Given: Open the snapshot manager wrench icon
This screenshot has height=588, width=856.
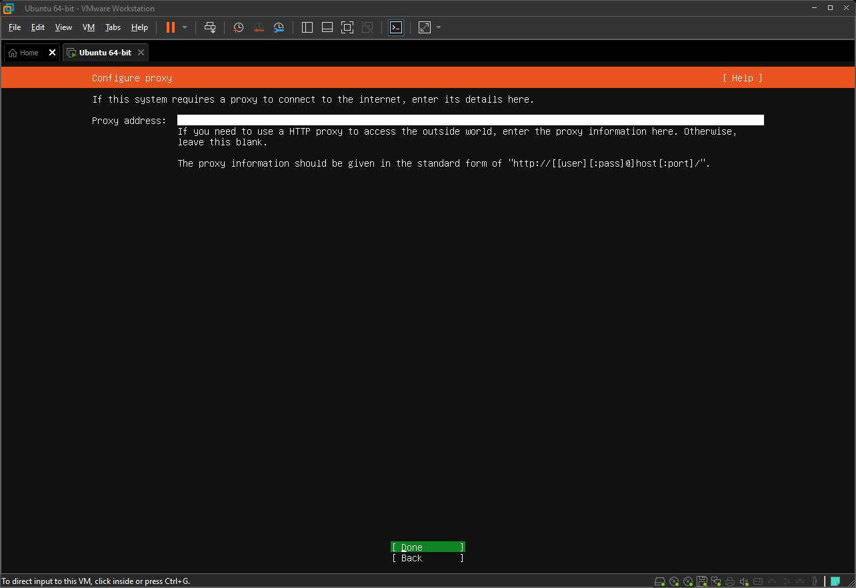Looking at the screenshot, I should pyautogui.click(x=279, y=27).
